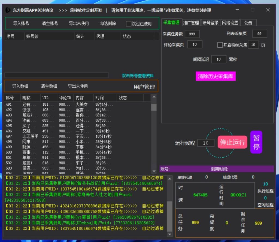Switch to the 推广管理 tab
The image size is (279, 242).
click(191, 23)
